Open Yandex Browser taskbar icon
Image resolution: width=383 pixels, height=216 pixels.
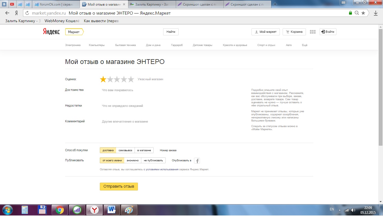pos(95,210)
